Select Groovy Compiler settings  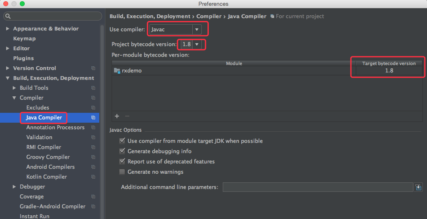pyautogui.click(x=48, y=157)
